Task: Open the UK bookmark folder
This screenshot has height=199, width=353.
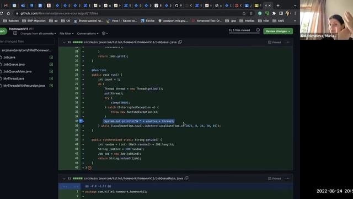Action: 66,21
